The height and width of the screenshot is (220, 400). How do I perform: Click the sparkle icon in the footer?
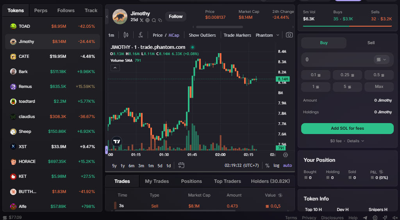tap(385, 218)
